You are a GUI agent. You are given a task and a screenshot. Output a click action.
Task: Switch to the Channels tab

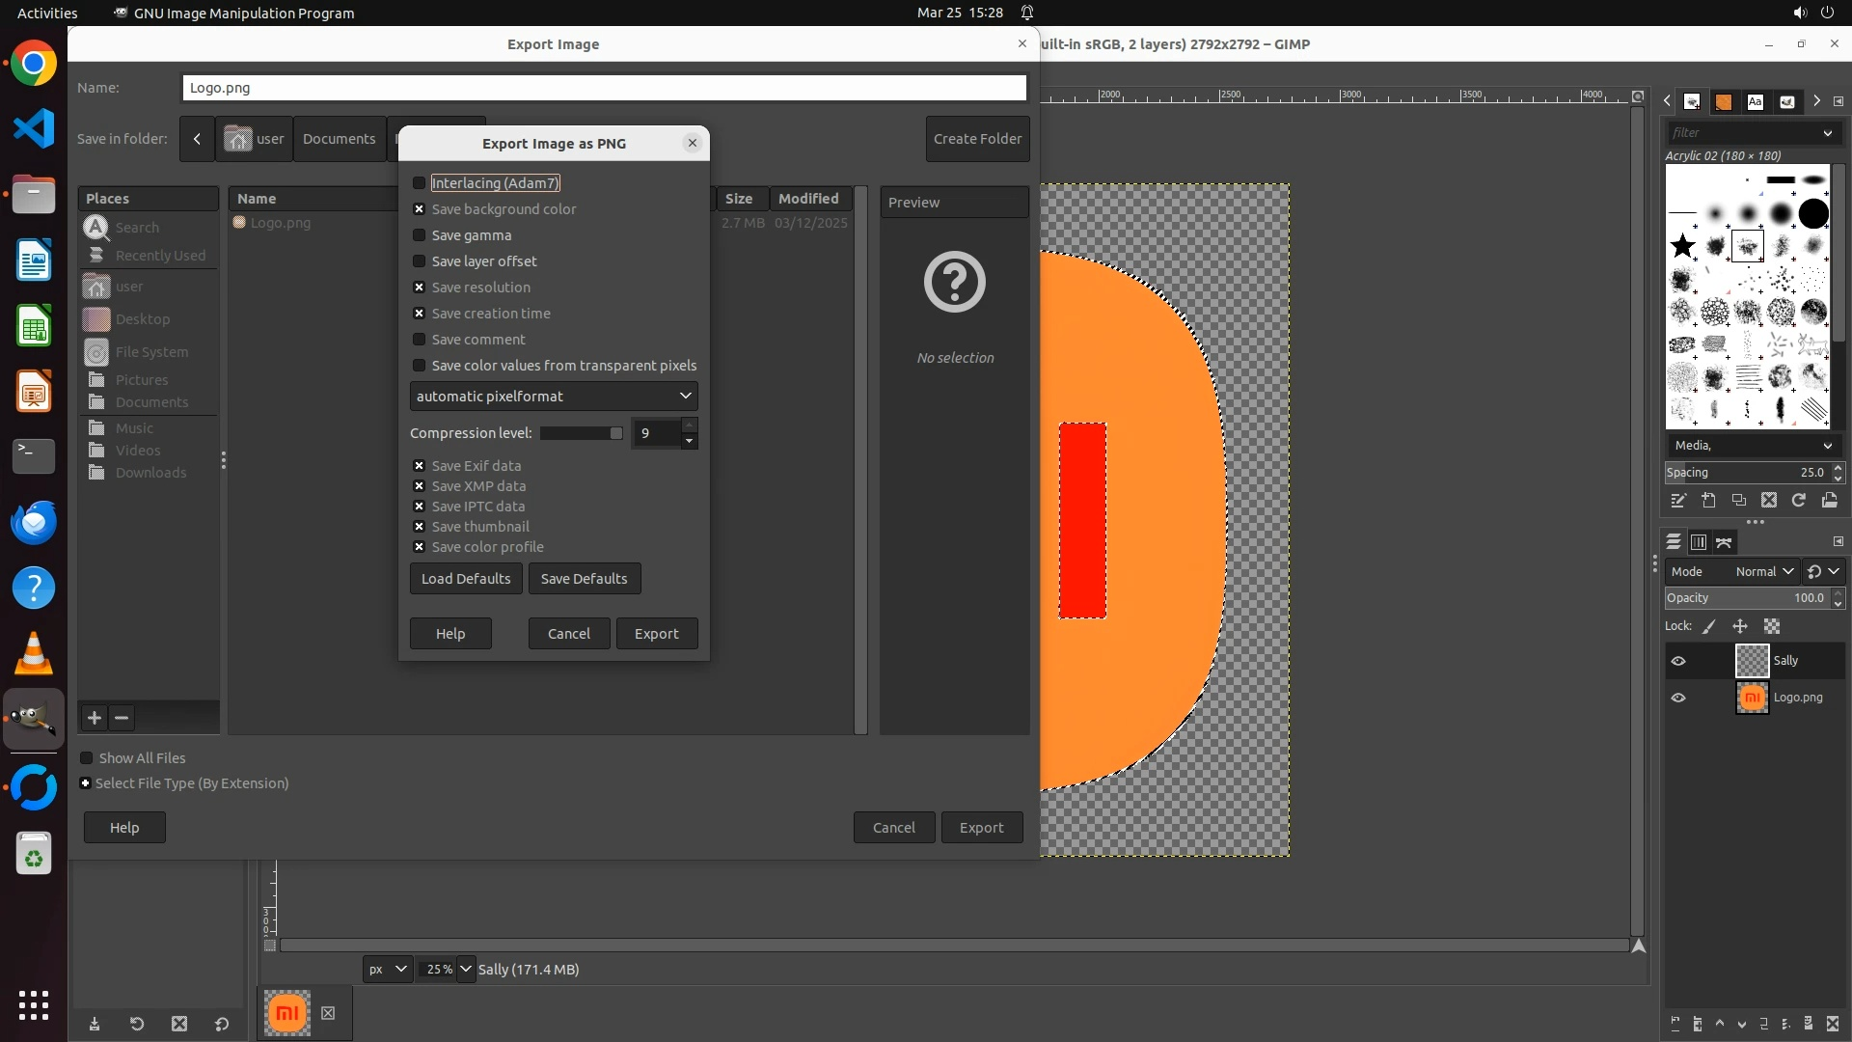[1699, 542]
